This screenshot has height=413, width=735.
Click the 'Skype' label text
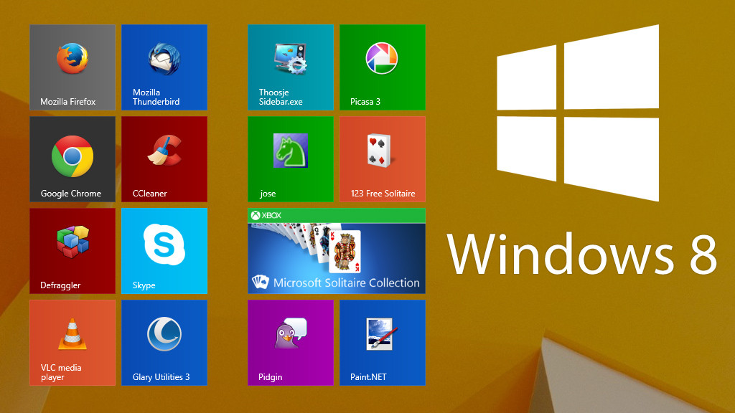click(x=144, y=285)
